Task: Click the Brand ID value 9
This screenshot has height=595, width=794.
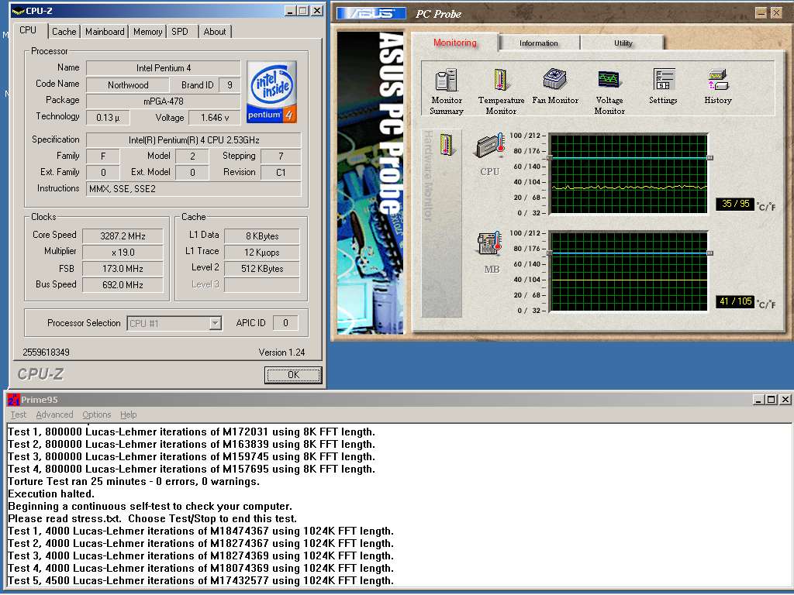Action: click(230, 85)
